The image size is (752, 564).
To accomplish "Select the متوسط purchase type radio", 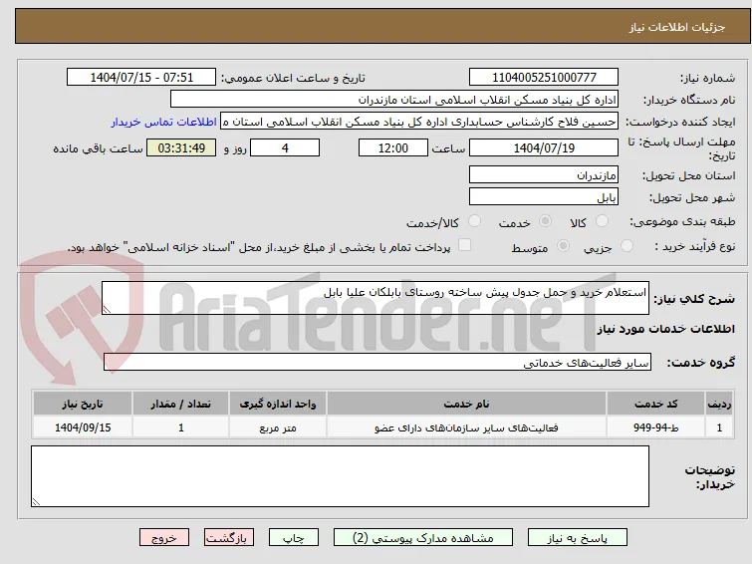I will click(x=563, y=246).
